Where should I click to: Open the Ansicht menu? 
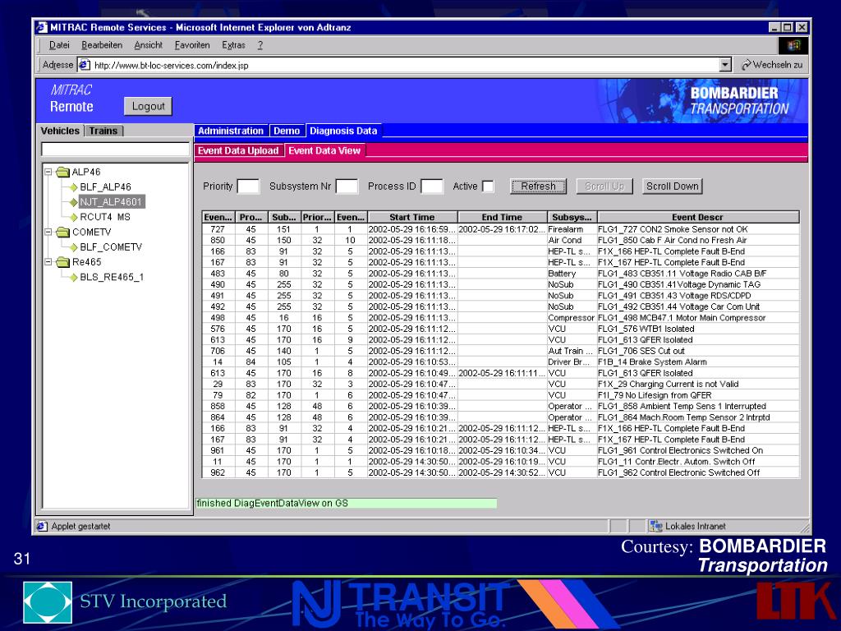pyautogui.click(x=149, y=45)
